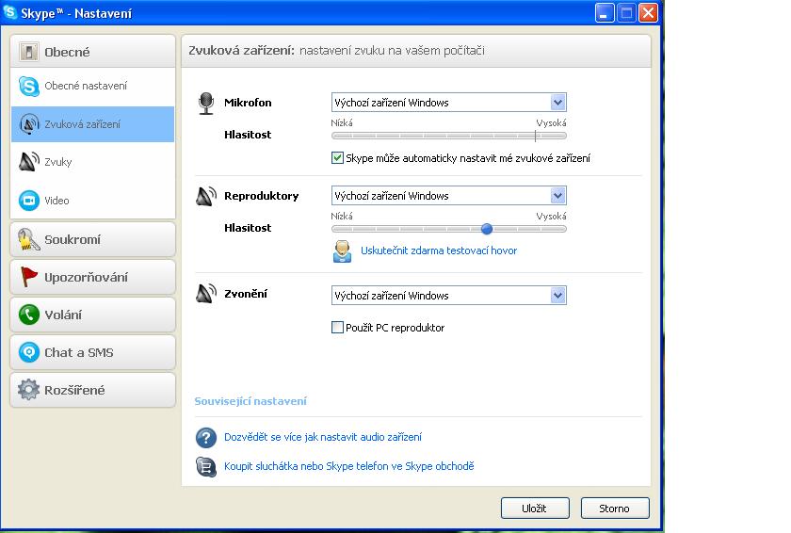This screenshot has height=533, width=791.
Task: Expand the Soukromí section
Action: 93,239
